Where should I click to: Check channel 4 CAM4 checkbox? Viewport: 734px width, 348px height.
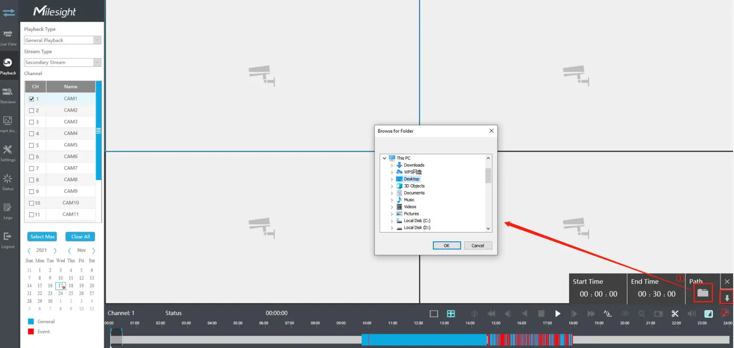(x=32, y=133)
